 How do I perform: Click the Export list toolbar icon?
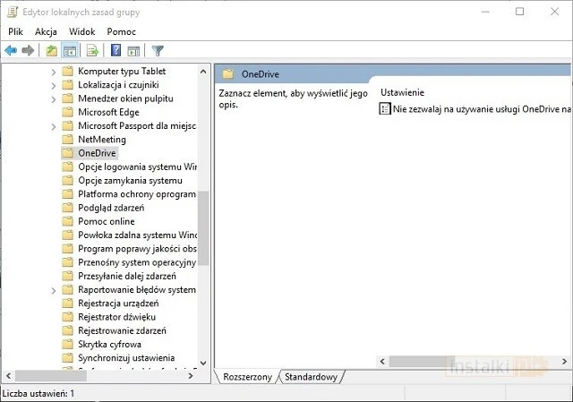pos(92,50)
